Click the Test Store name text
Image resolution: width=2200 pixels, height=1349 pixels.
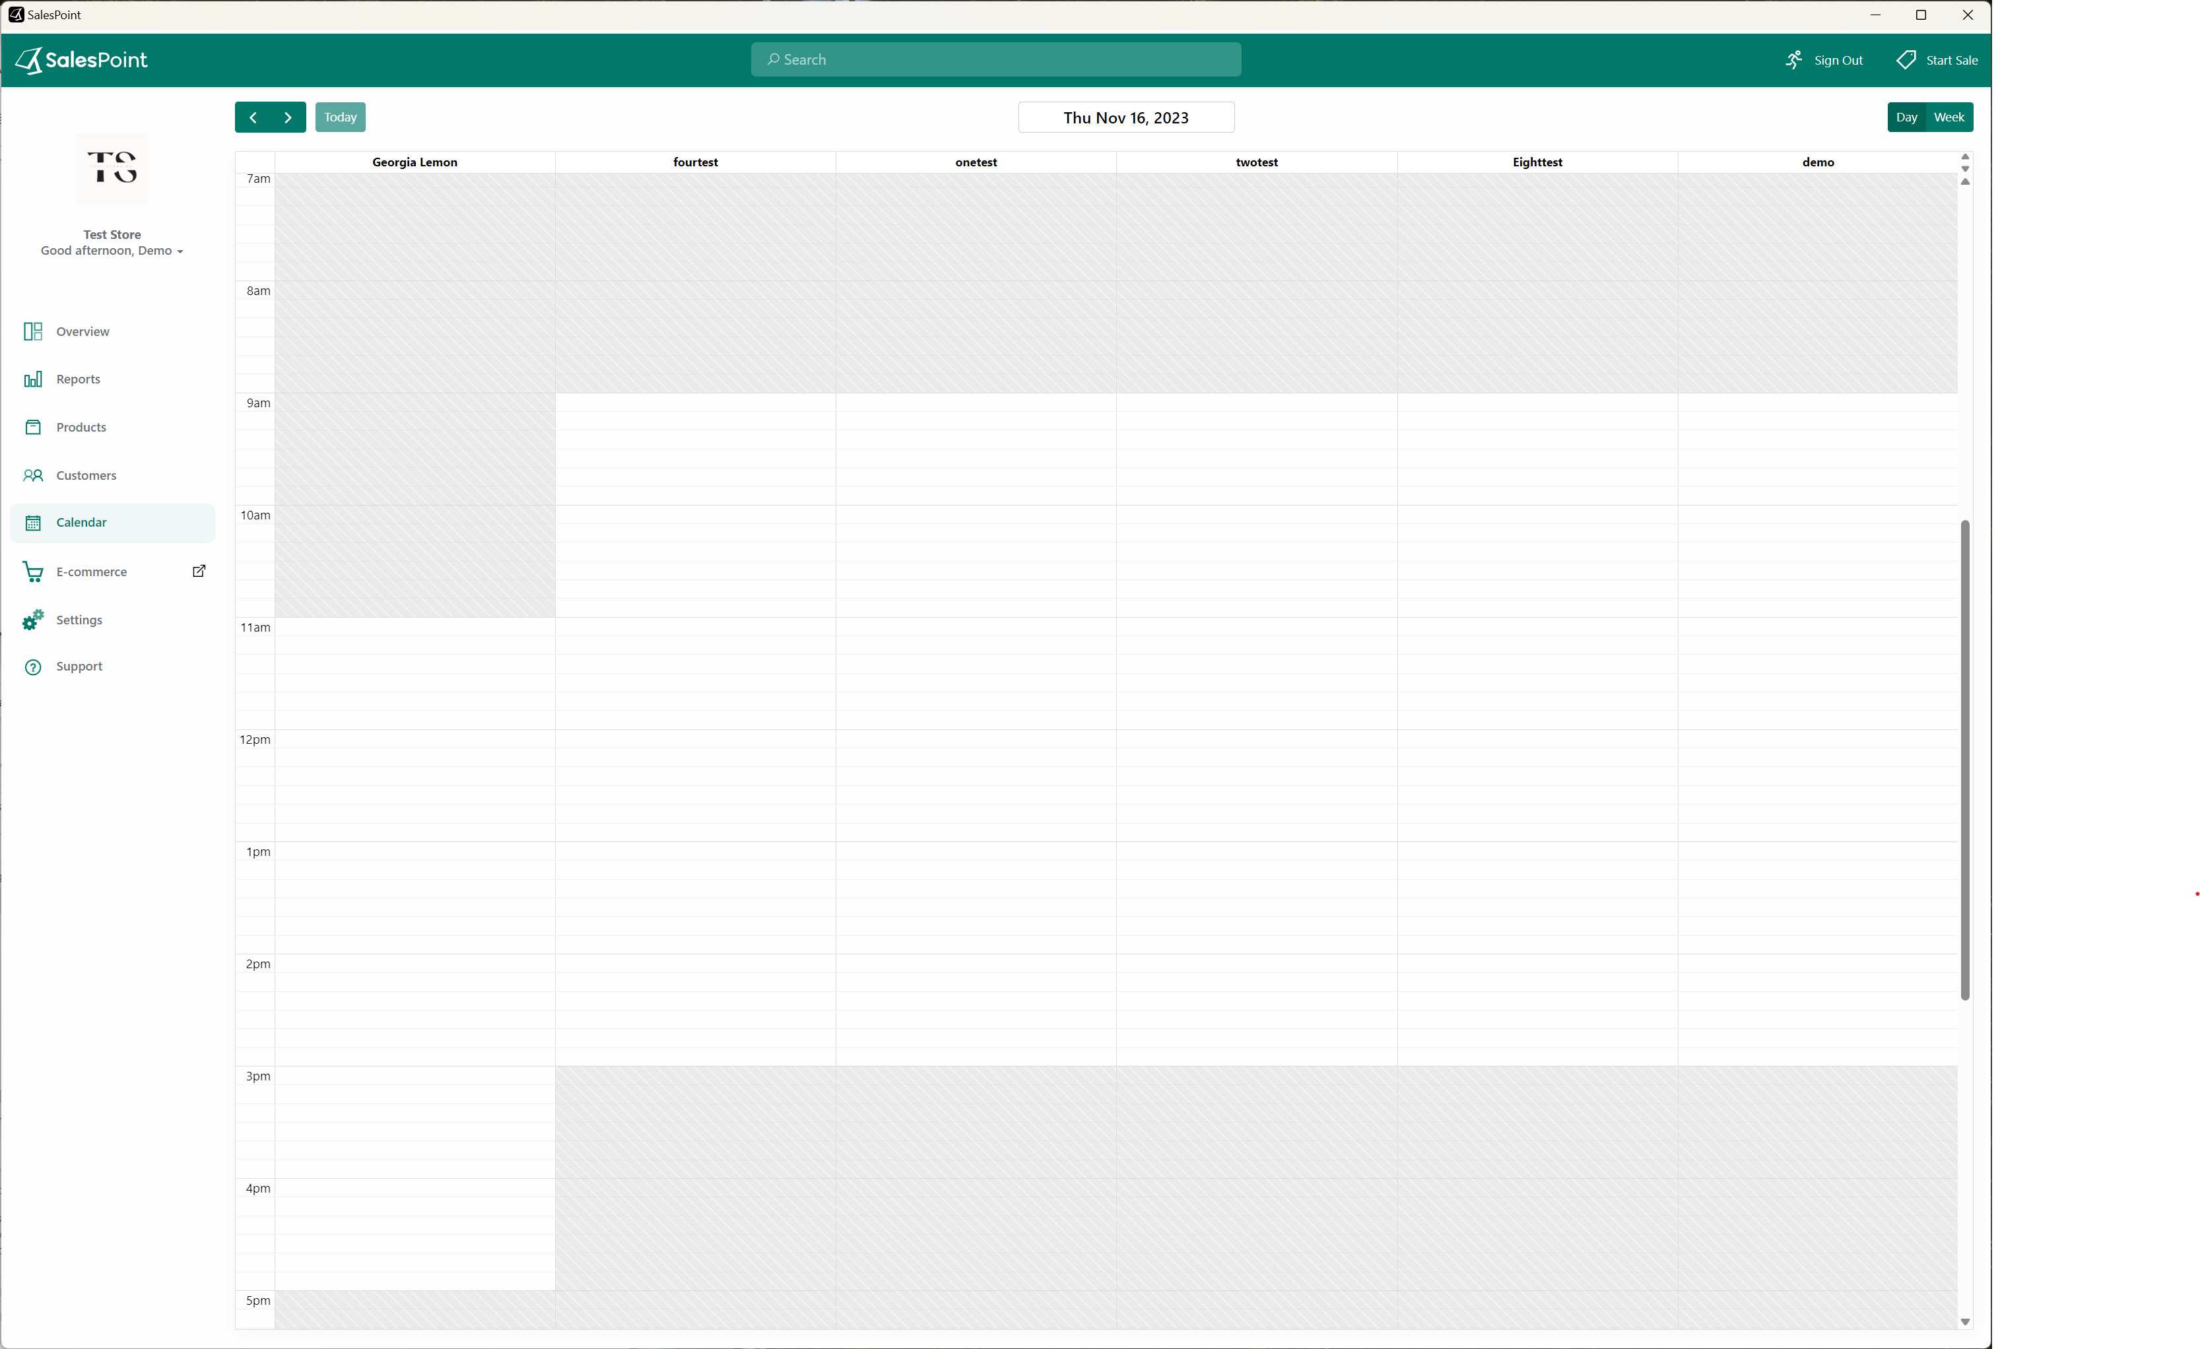click(112, 235)
